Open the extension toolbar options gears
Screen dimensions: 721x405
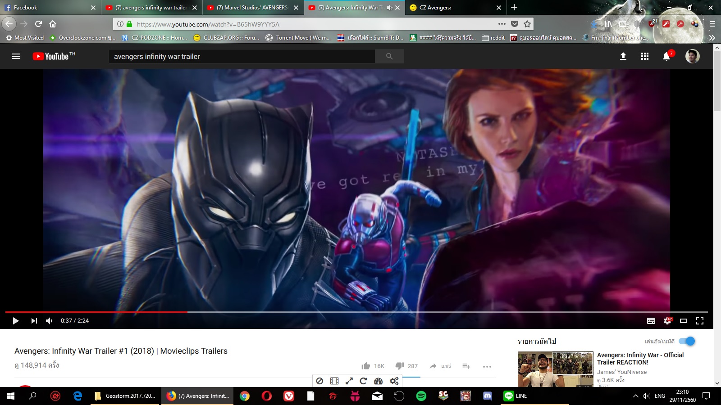pyautogui.click(x=394, y=381)
